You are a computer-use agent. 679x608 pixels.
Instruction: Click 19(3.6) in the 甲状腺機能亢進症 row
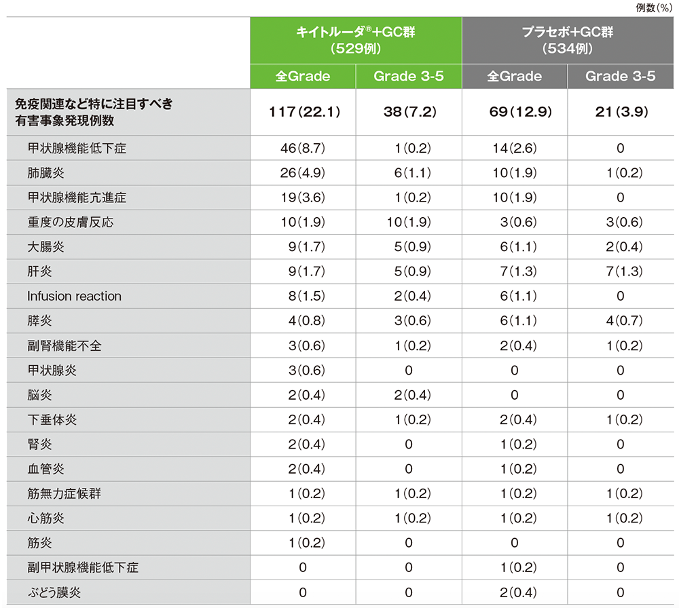pos(303,197)
